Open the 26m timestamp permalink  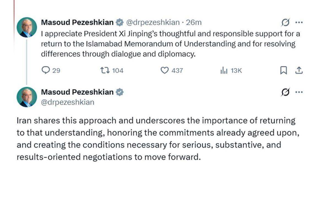click(x=193, y=22)
